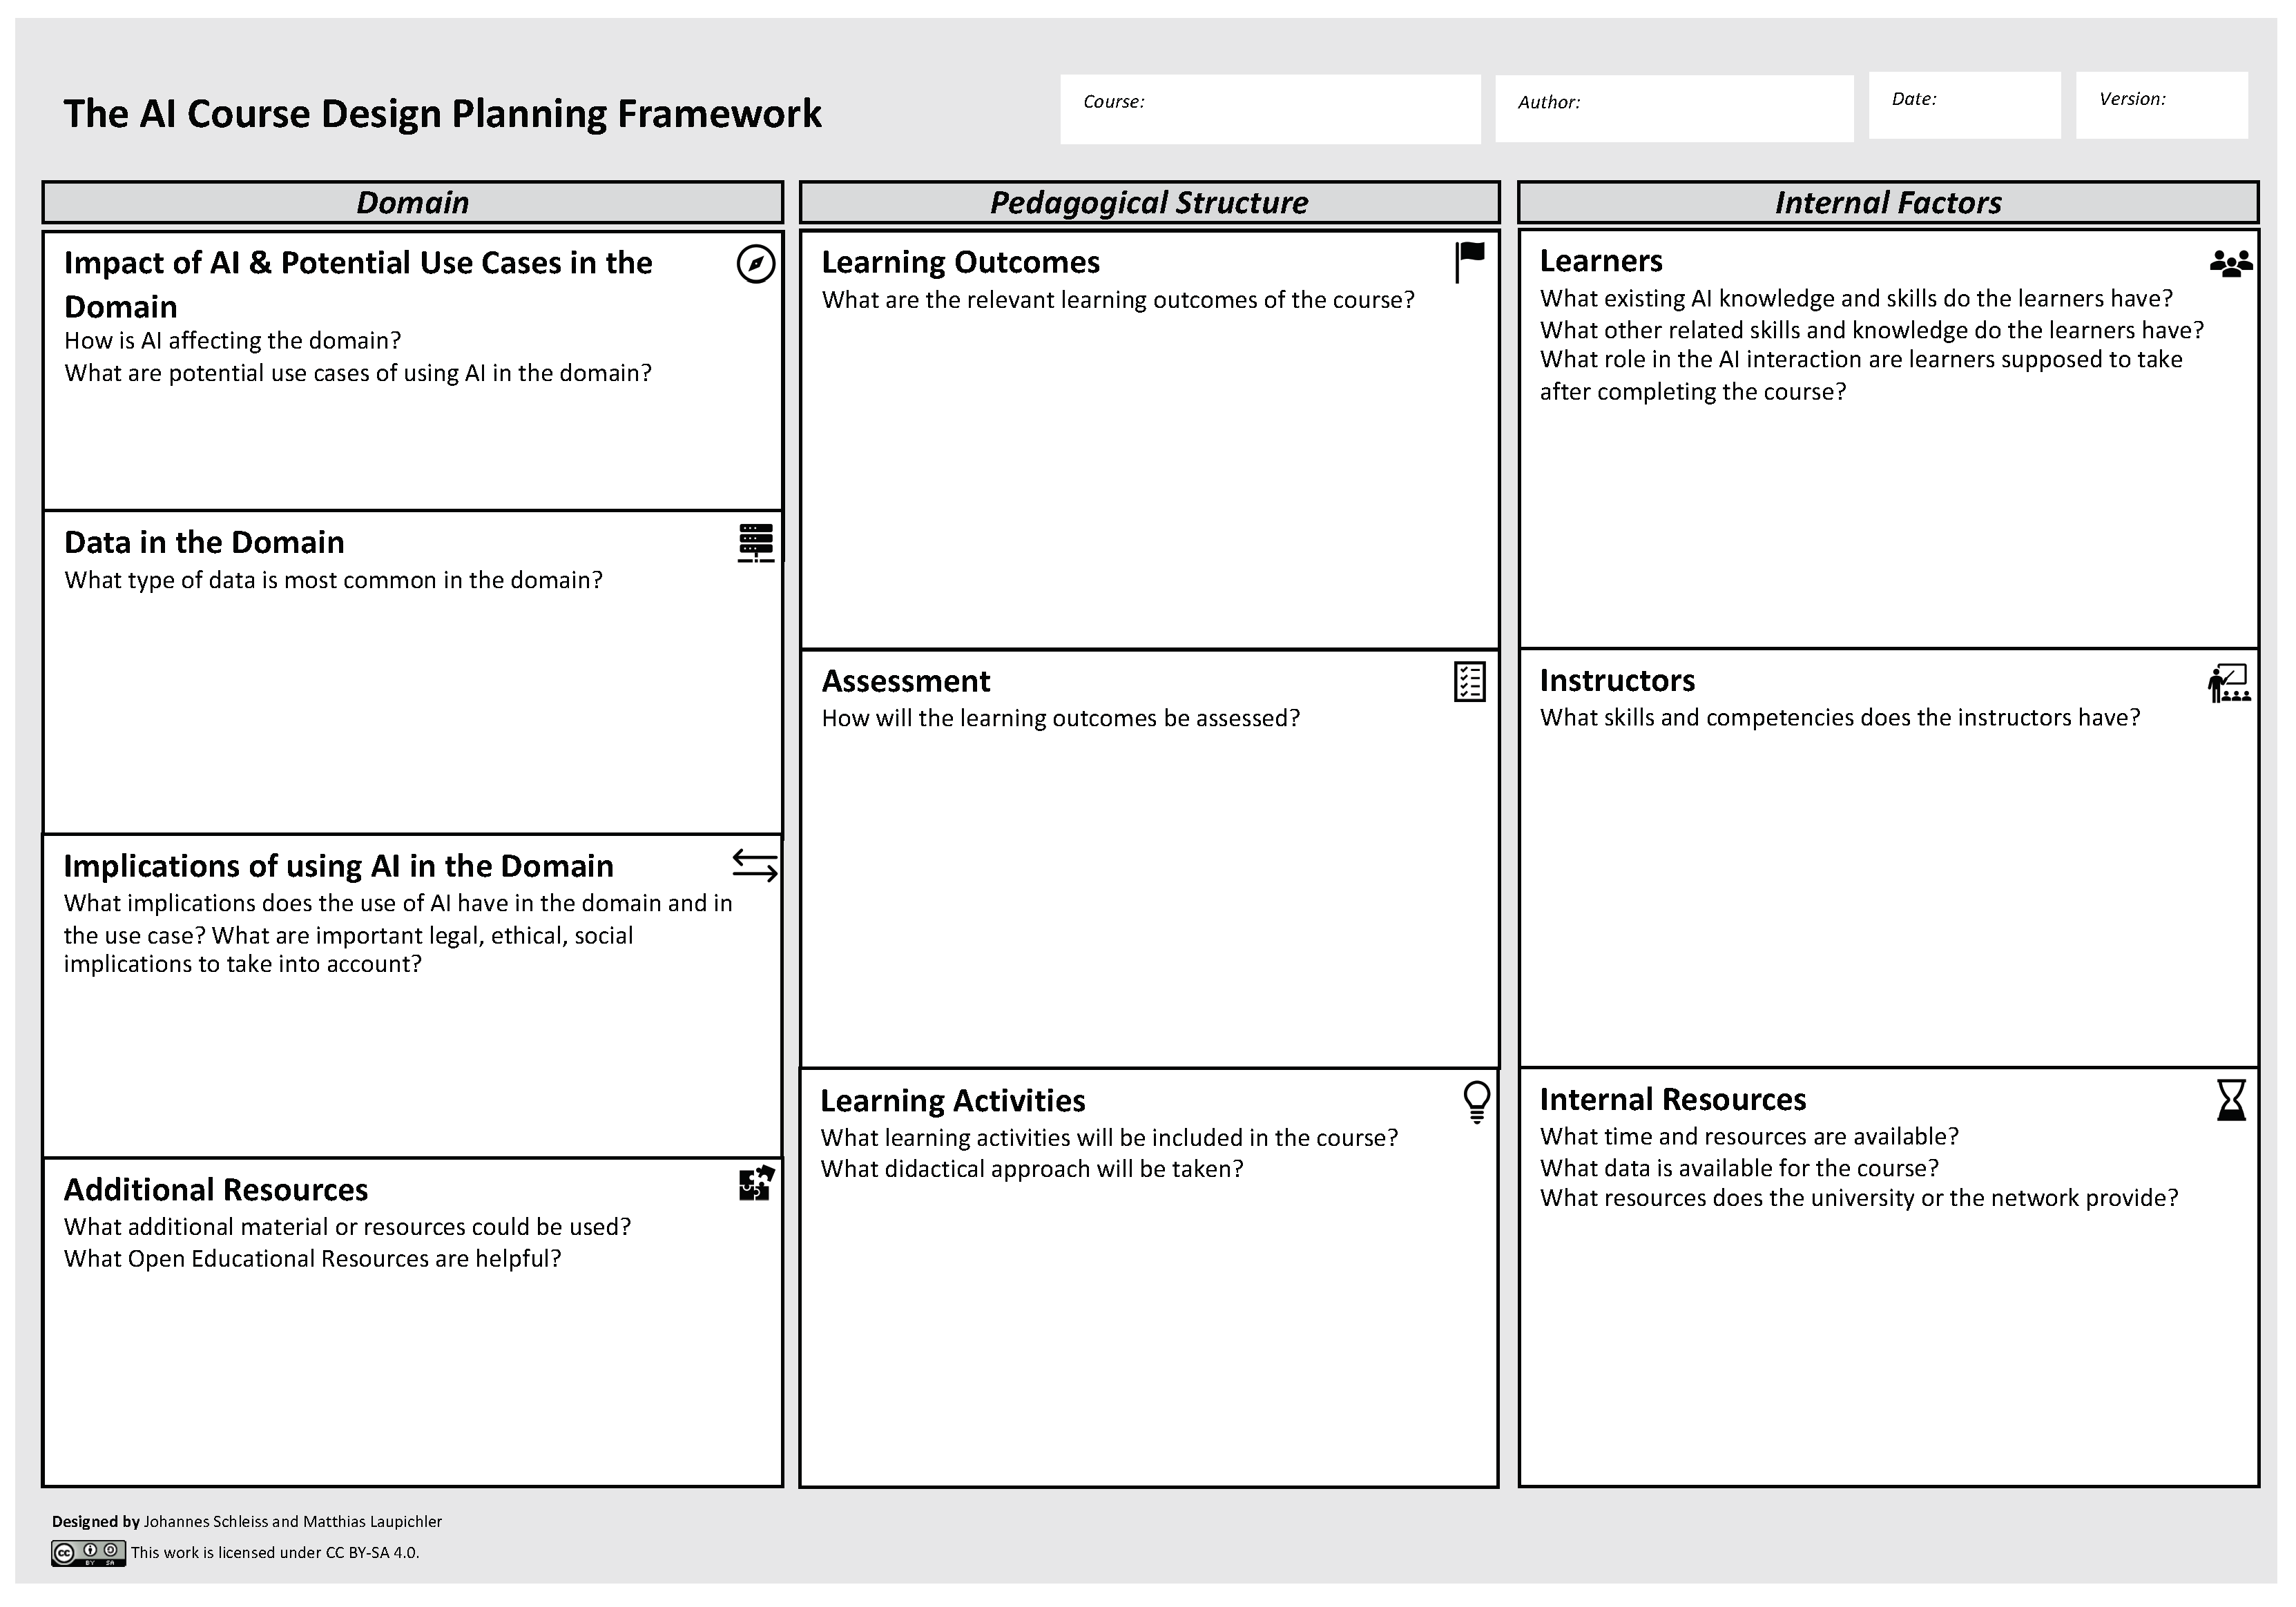Click the checklist icon in the Assessment box
The image size is (2296, 1607).
1469,681
